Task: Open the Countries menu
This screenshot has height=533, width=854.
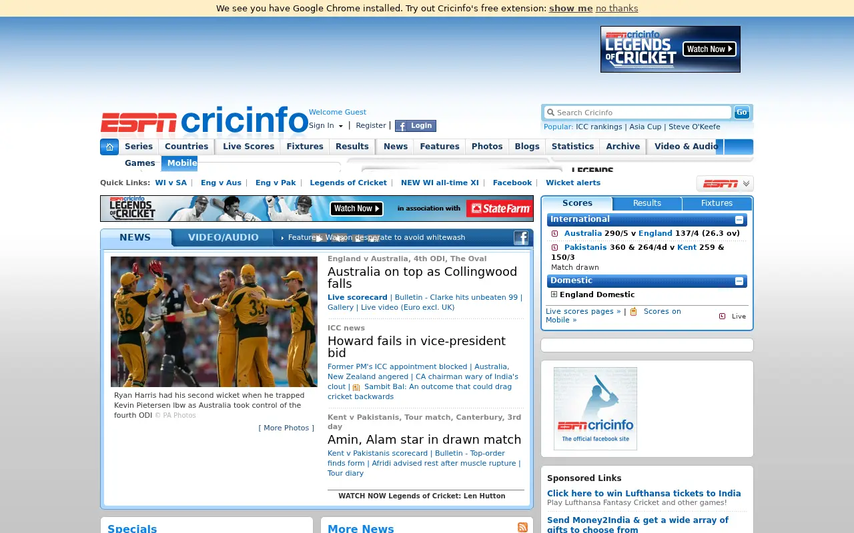Action: coord(187,147)
